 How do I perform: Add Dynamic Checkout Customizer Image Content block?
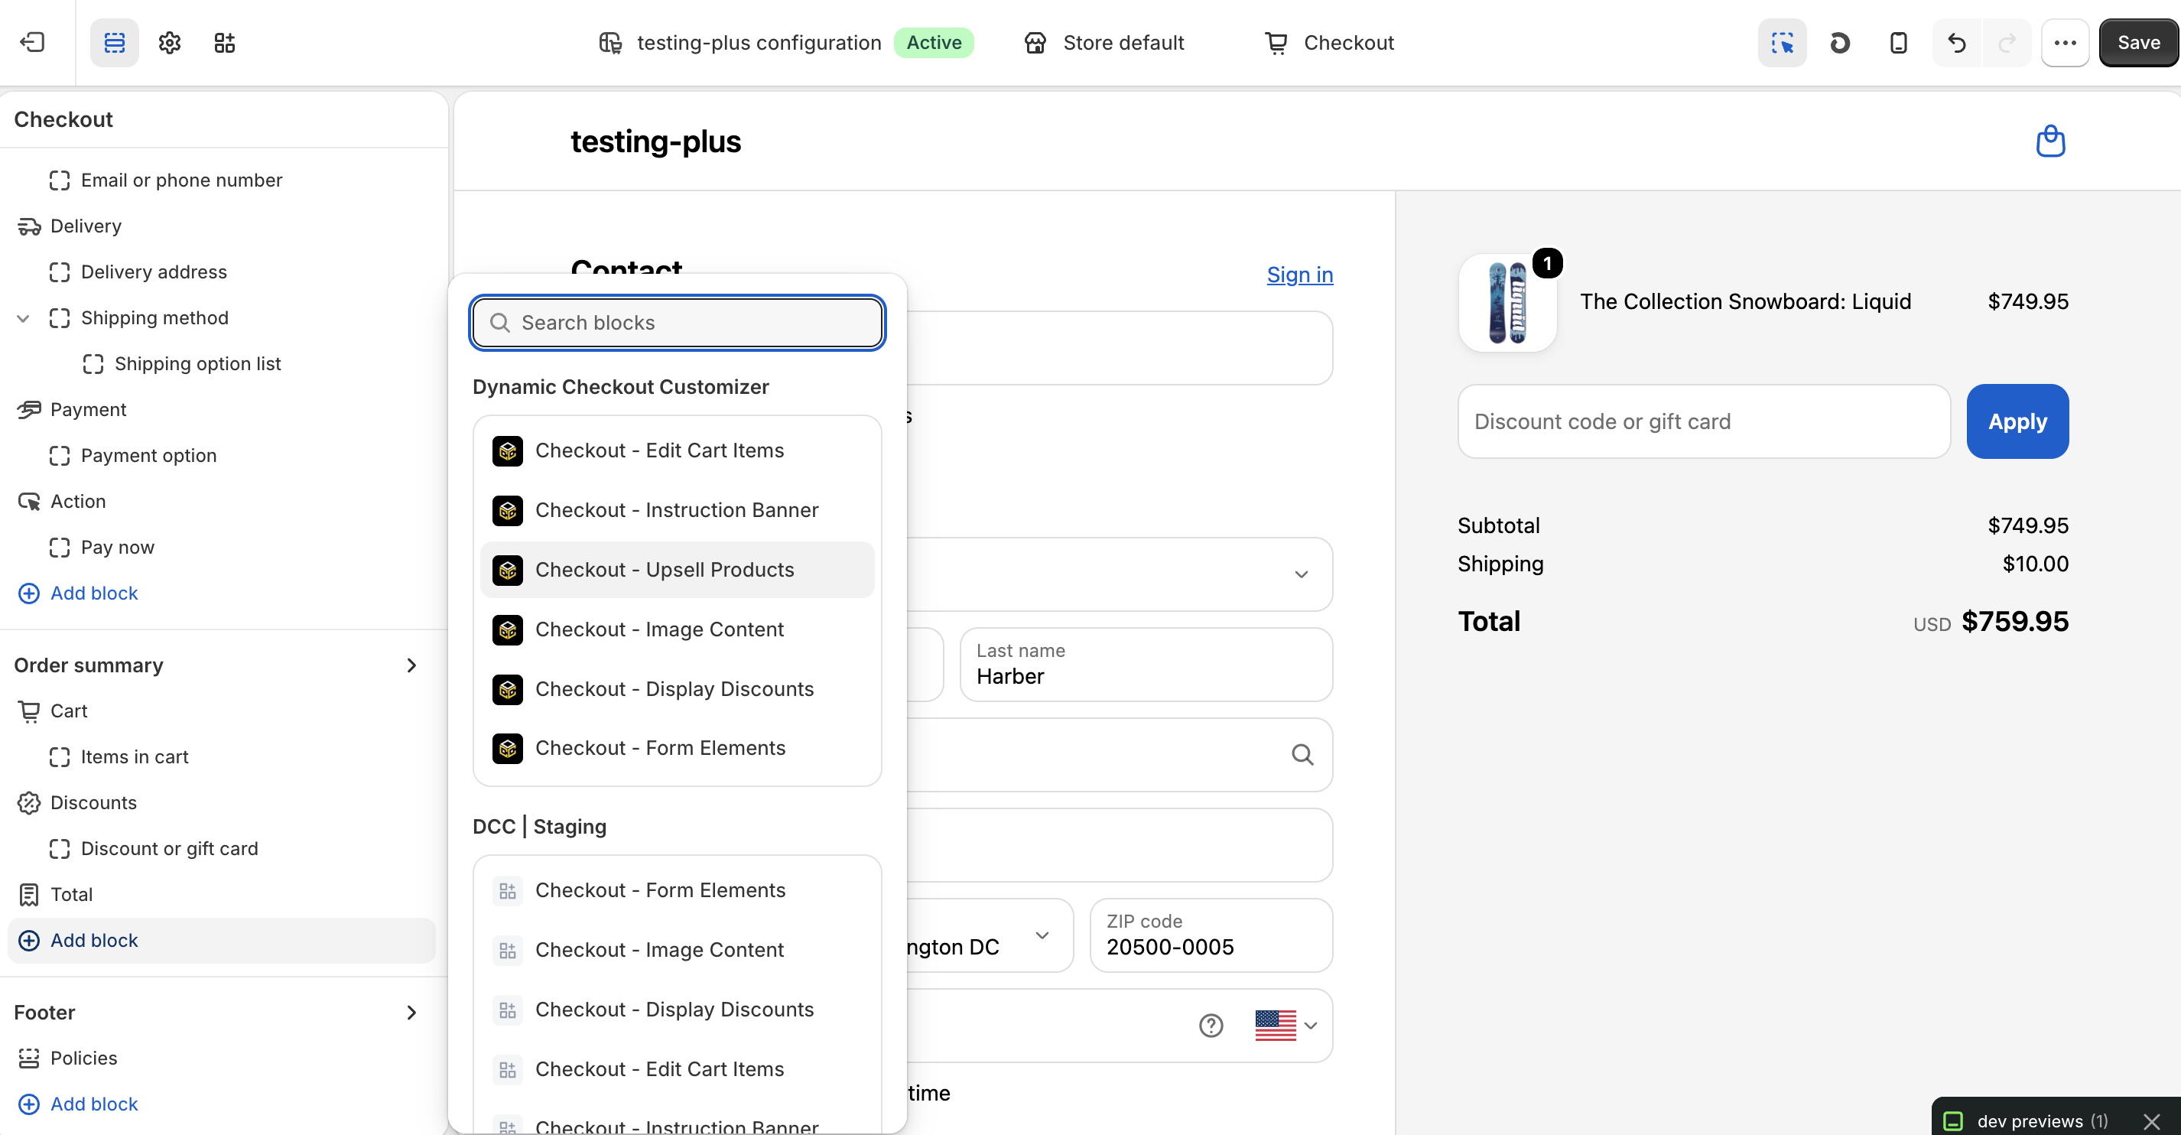(678, 629)
